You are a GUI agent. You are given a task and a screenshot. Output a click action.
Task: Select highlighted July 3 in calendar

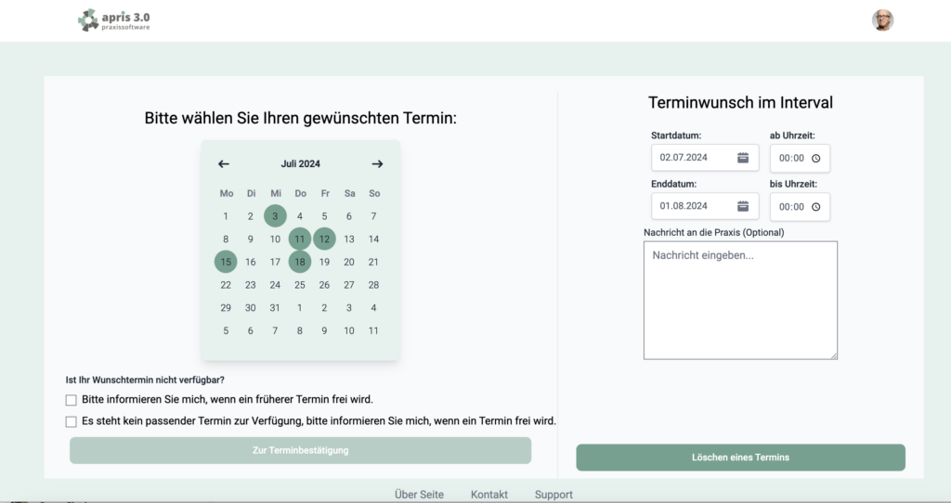pyautogui.click(x=275, y=215)
